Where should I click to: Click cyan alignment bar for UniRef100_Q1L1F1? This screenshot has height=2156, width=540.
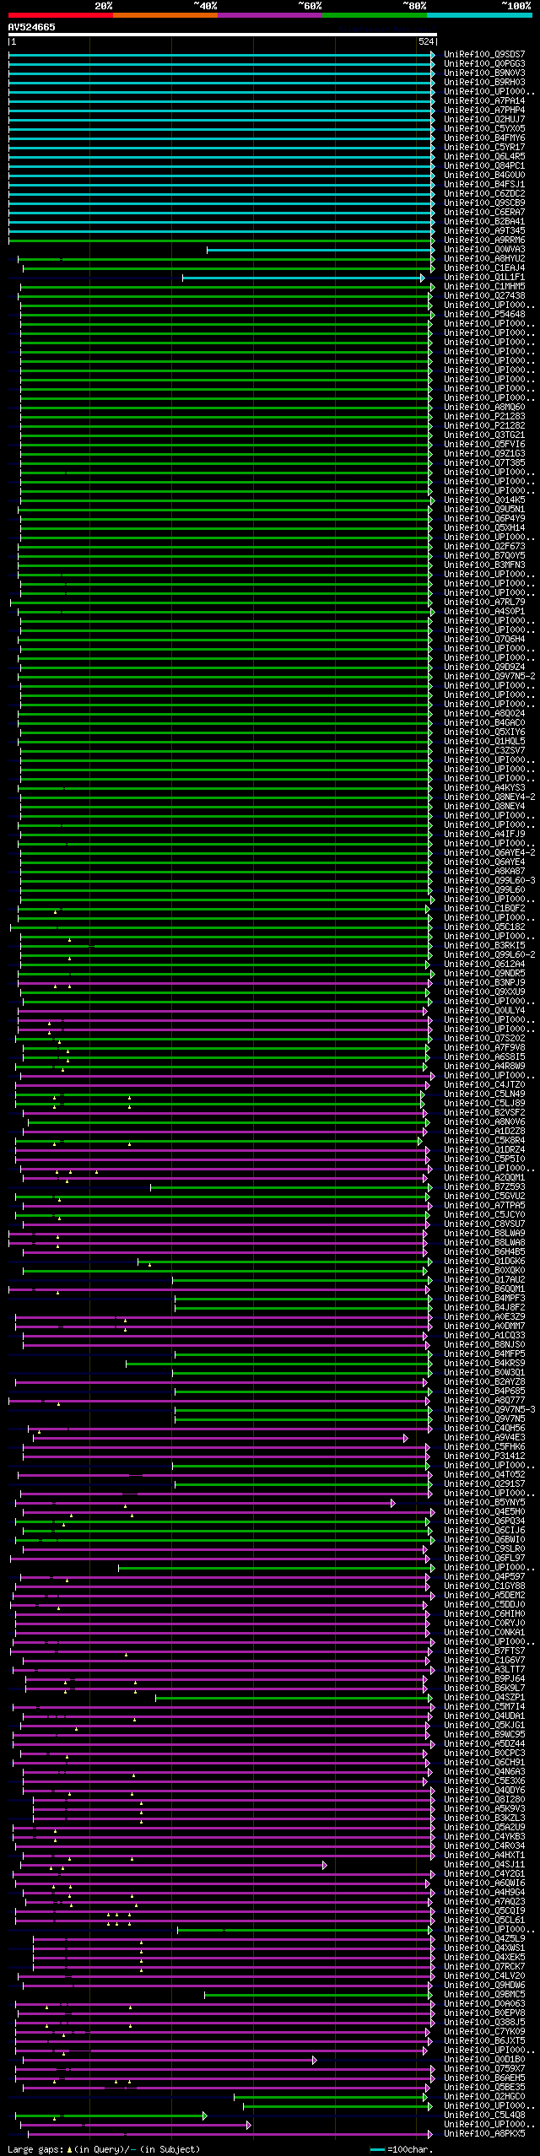(x=303, y=278)
